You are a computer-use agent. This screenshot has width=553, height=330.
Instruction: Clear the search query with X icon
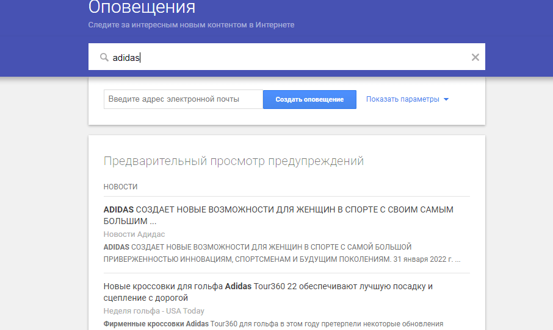(x=475, y=57)
